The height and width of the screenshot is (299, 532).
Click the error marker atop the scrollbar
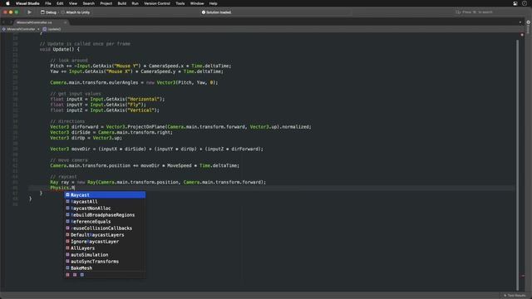pos(522,35)
